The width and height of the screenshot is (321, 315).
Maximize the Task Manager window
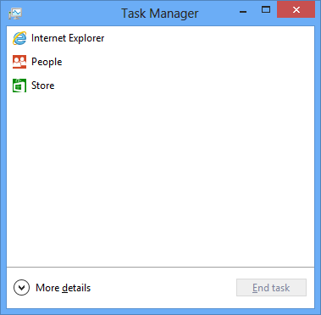pyautogui.click(x=266, y=10)
